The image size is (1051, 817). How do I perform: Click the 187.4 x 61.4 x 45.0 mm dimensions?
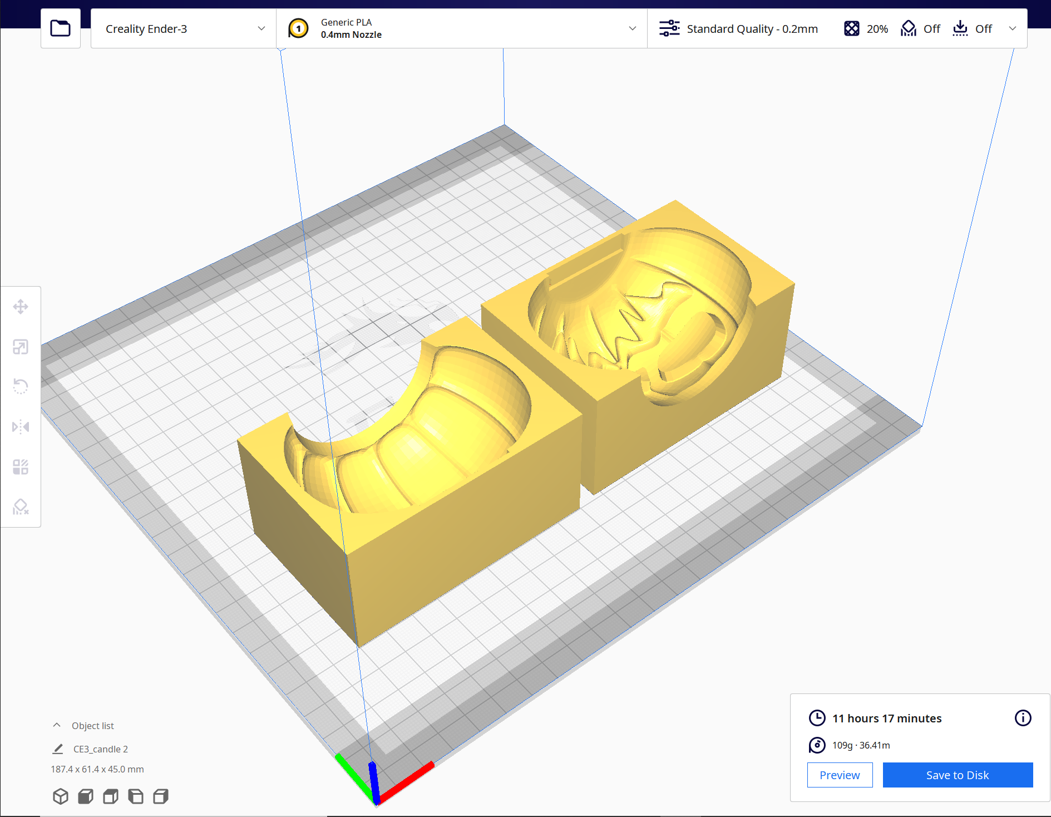tap(97, 769)
